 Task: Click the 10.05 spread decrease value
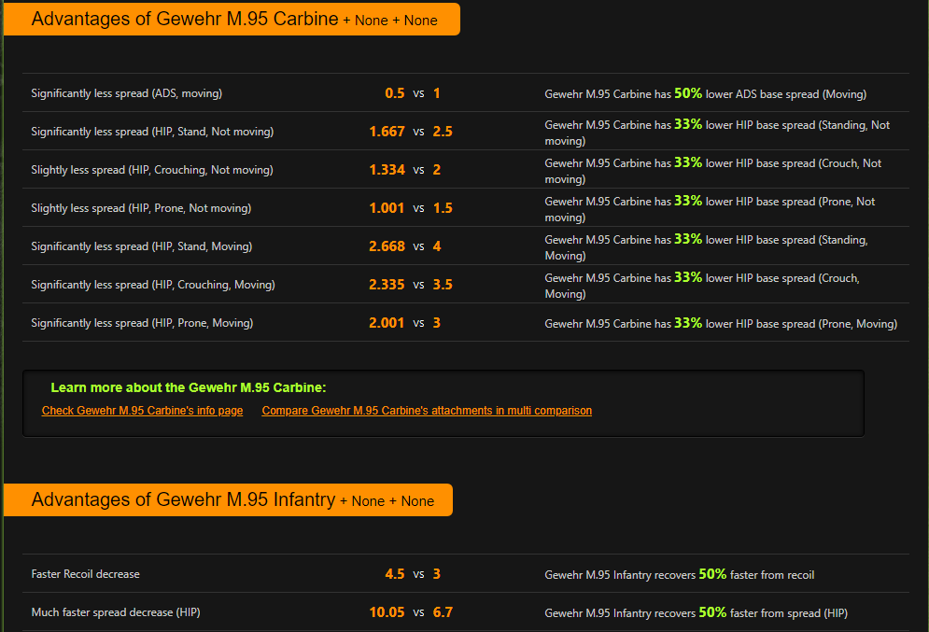pyautogui.click(x=387, y=612)
